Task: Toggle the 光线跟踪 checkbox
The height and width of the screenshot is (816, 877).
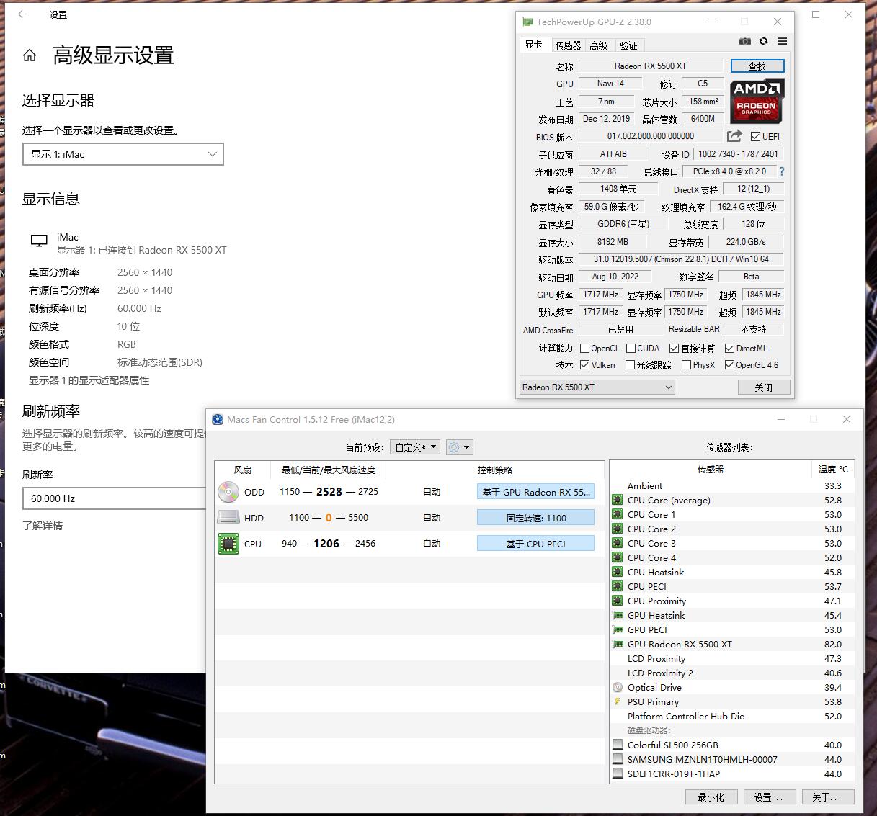Action: (x=631, y=365)
